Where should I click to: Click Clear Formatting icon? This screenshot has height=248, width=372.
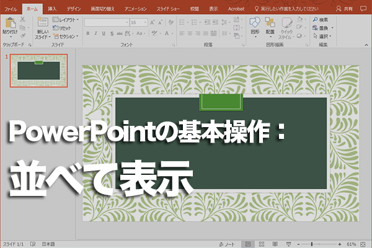pos(170,22)
